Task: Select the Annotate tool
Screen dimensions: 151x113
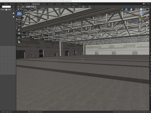Action: click(19, 38)
